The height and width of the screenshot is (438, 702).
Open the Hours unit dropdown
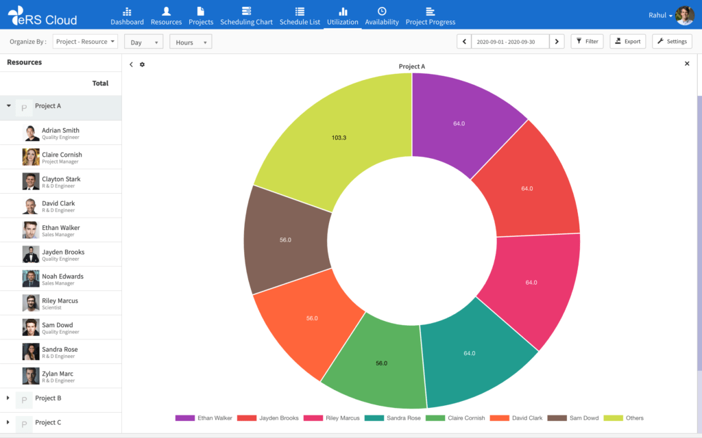click(191, 42)
